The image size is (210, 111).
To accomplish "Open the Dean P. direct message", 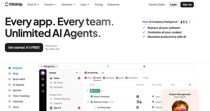I will (57, 108).
